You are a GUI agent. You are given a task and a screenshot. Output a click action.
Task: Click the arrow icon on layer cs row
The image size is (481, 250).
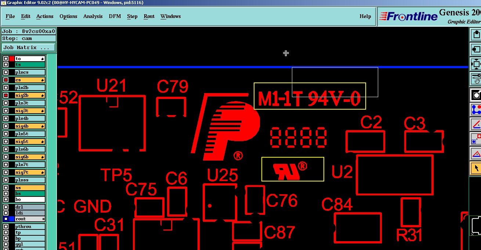point(43,80)
